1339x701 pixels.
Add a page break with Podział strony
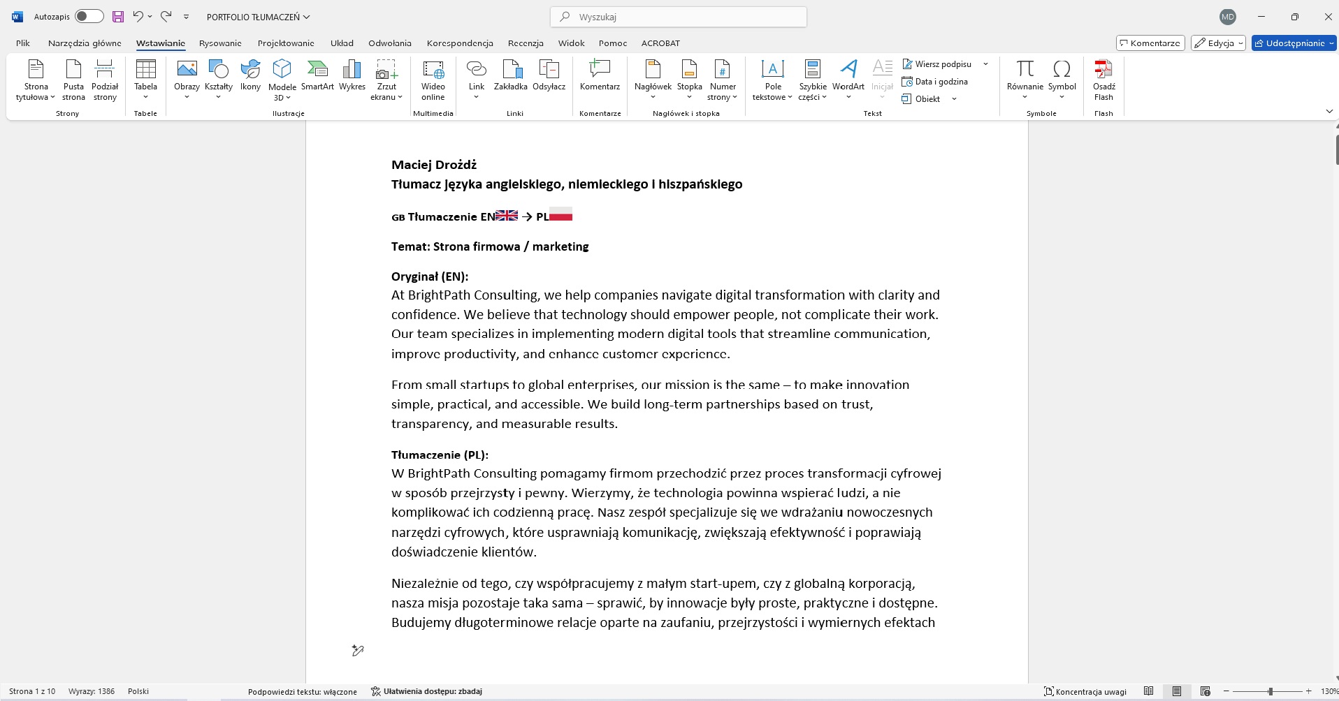coord(105,80)
